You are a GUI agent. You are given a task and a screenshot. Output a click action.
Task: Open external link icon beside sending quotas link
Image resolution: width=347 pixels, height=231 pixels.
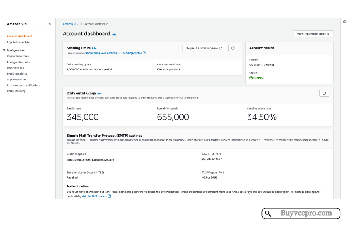coord(144,53)
